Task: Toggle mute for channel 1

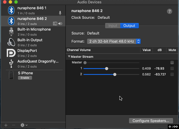Action: [x=172, y=68]
